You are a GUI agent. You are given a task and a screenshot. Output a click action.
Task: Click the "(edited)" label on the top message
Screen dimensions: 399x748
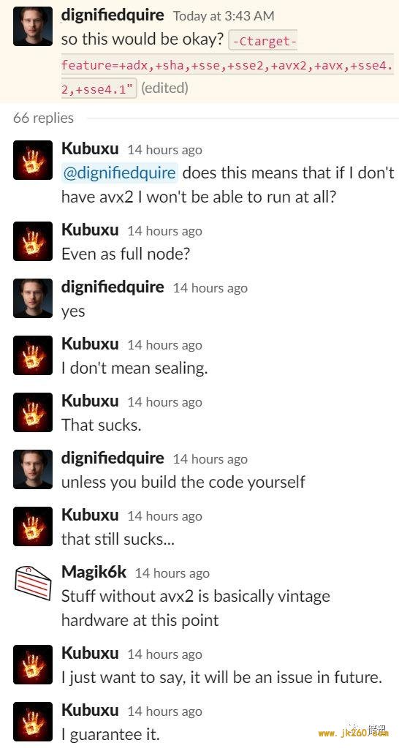click(165, 88)
